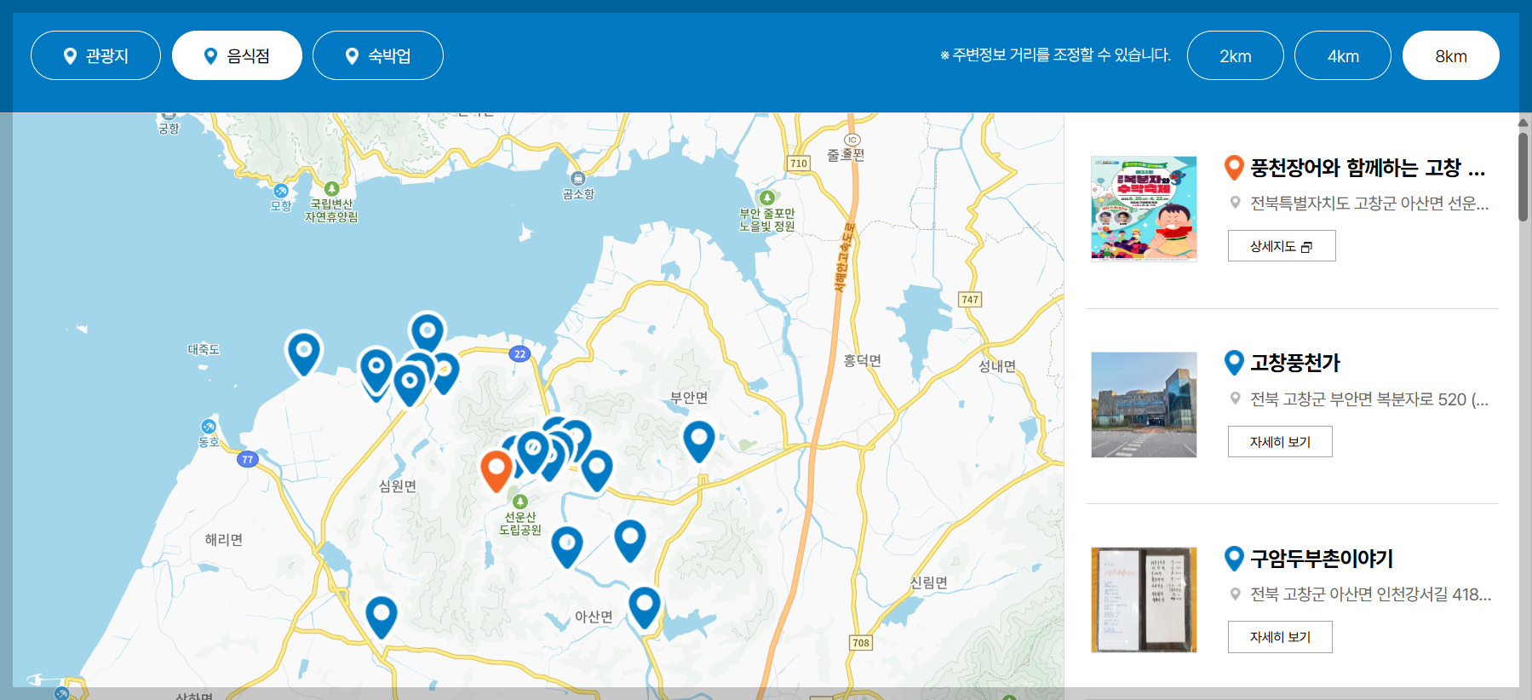
Task: Click address 전북 고창군 아산면 인천강서길 418
Action: coord(1370,594)
